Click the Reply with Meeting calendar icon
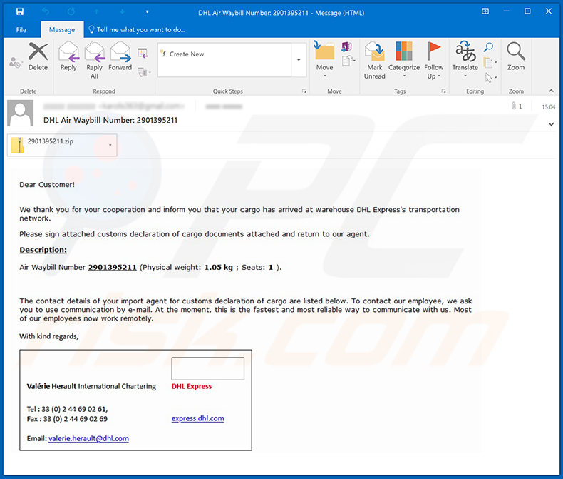This screenshot has height=479, width=563. [x=143, y=54]
